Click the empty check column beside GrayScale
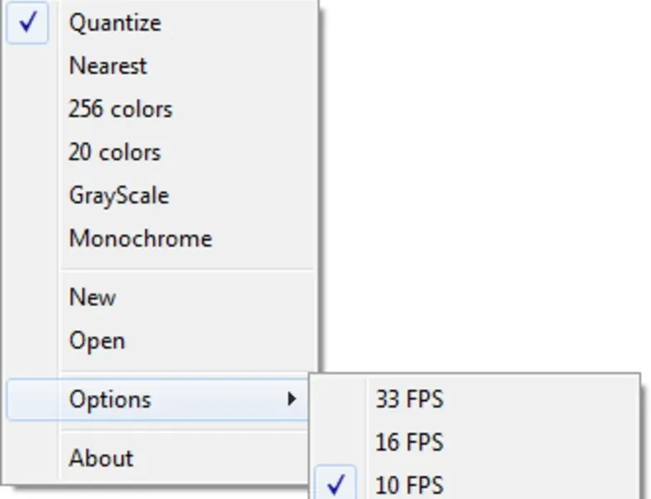Image resolution: width=651 pixels, height=499 pixels. (x=29, y=196)
